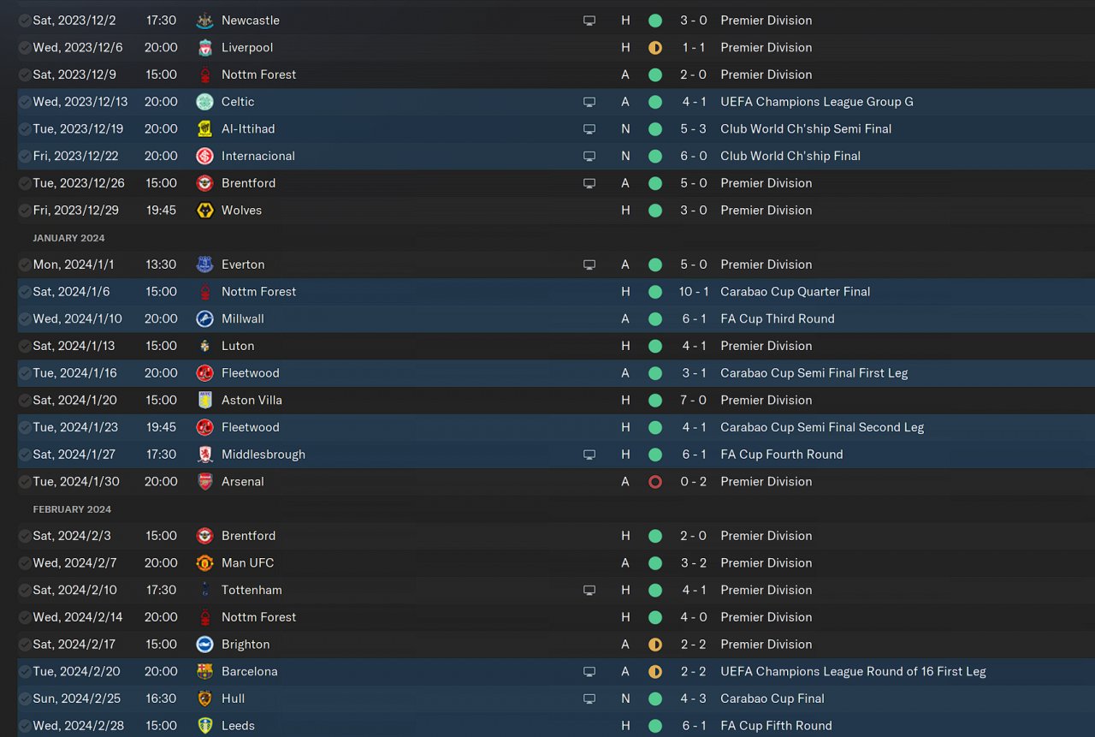Toggle the check mark beside the Luton fixture
The width and height of the screenshot is (1095, 737).
point(24,347)
